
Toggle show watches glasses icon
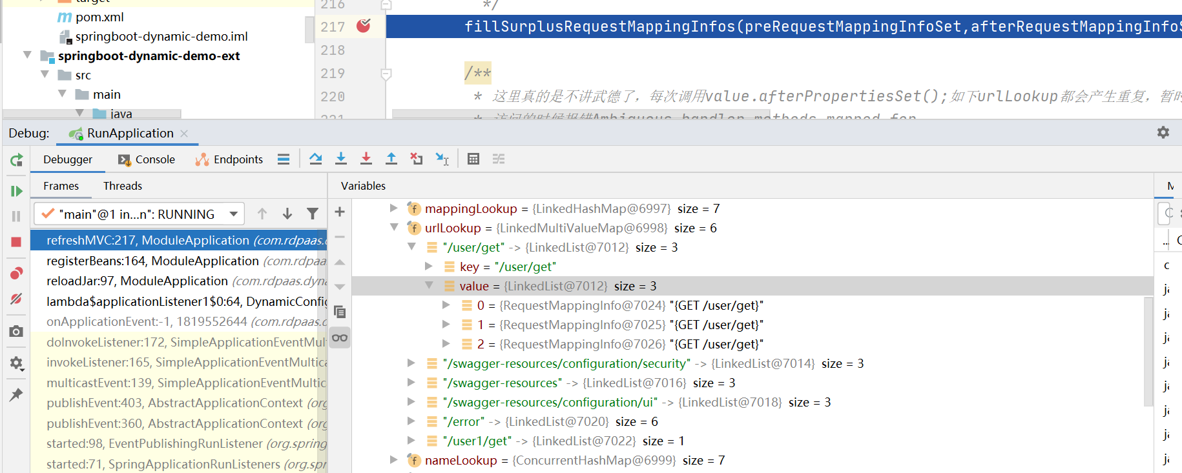(x=340, y=337)
